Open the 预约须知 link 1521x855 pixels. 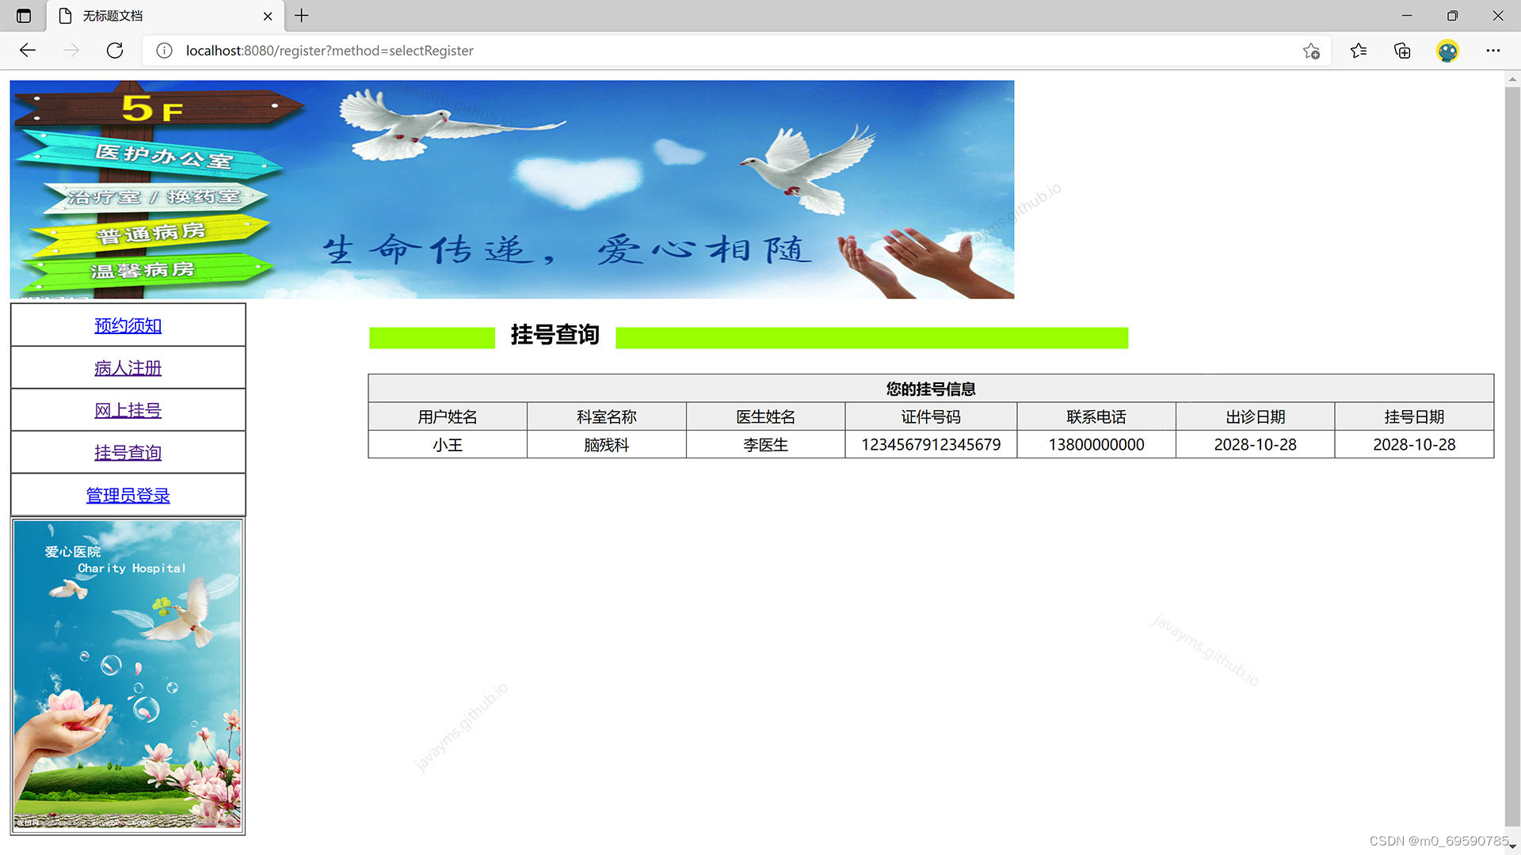[128, 325]
